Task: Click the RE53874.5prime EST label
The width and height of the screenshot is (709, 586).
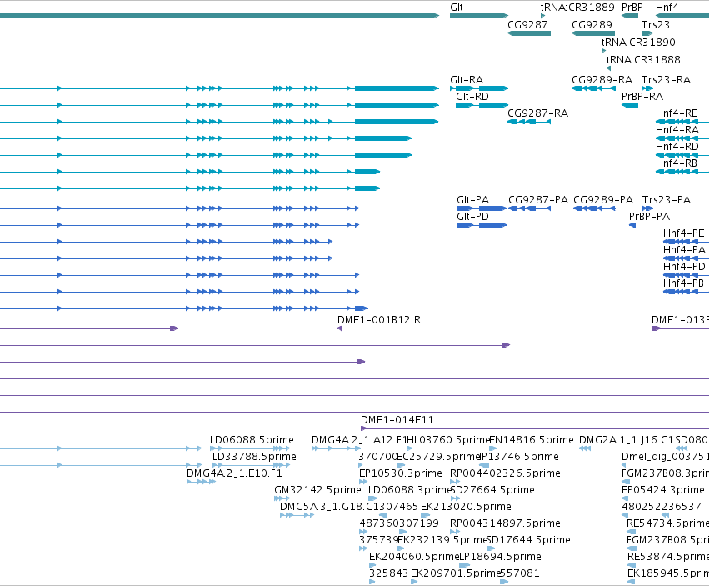Action: [x=668, y=557]
